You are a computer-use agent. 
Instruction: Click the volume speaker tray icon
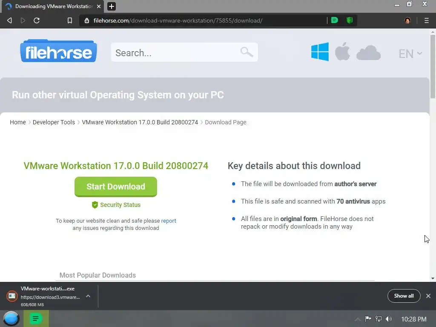coord(389,318)
